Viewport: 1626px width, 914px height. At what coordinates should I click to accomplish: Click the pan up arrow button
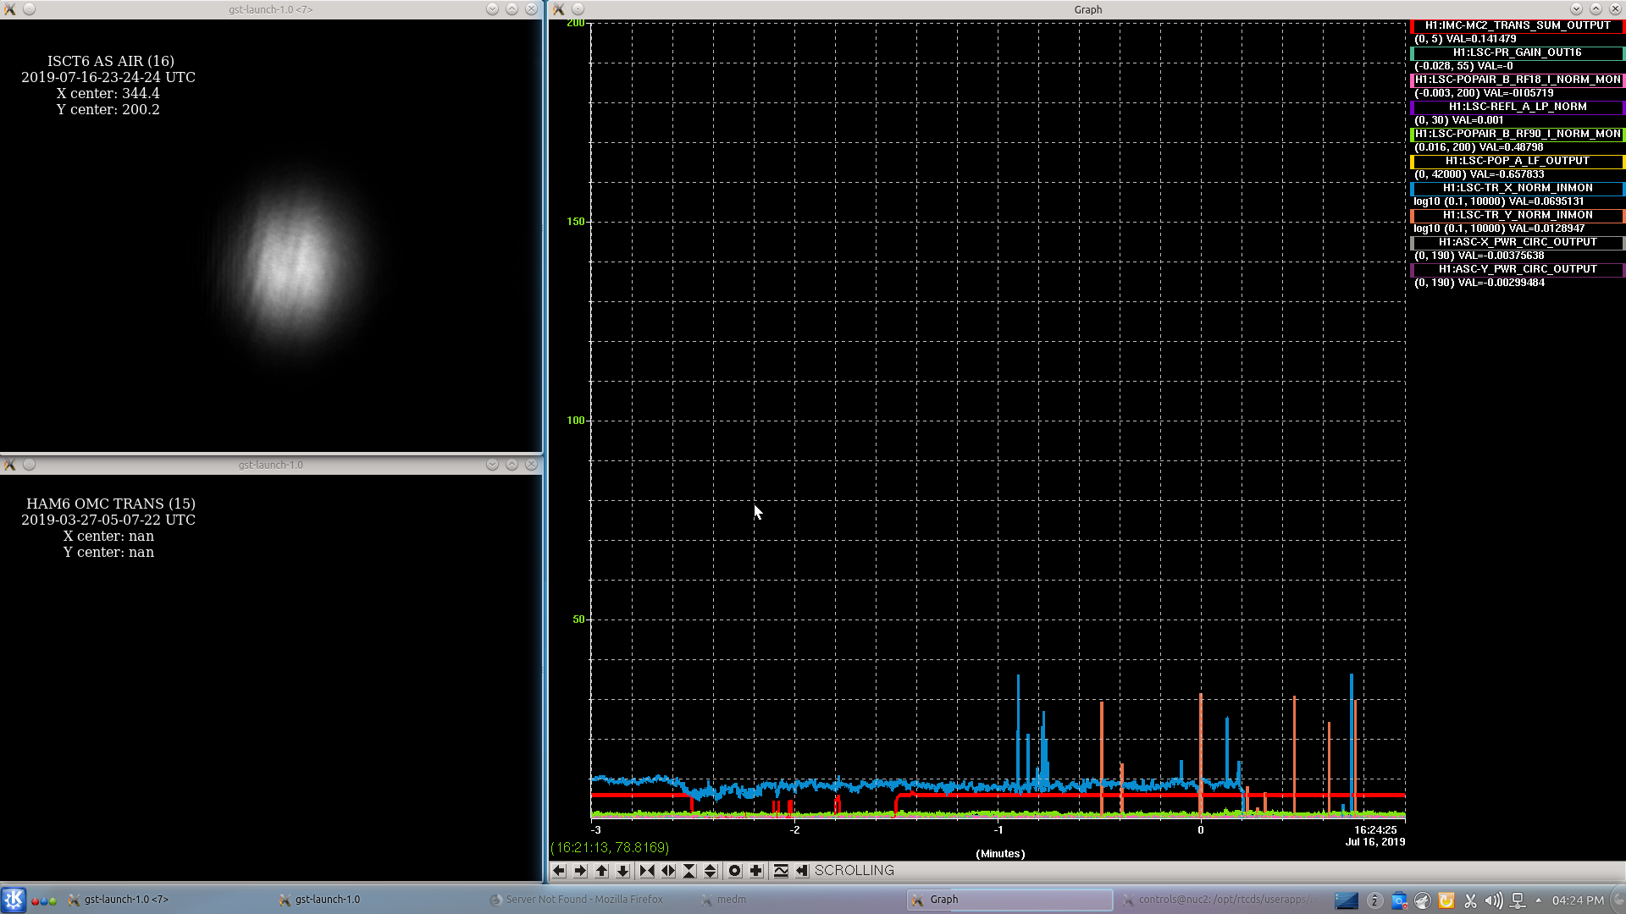pyautogui.click(x=602, y=870)
